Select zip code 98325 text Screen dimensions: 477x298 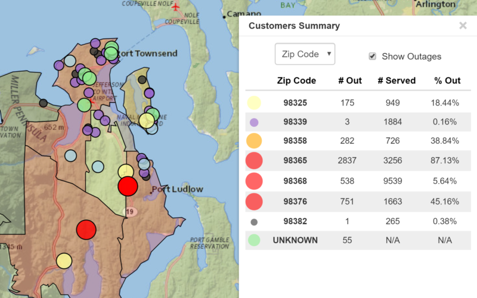pyautogui.click(x=295, y=103)
